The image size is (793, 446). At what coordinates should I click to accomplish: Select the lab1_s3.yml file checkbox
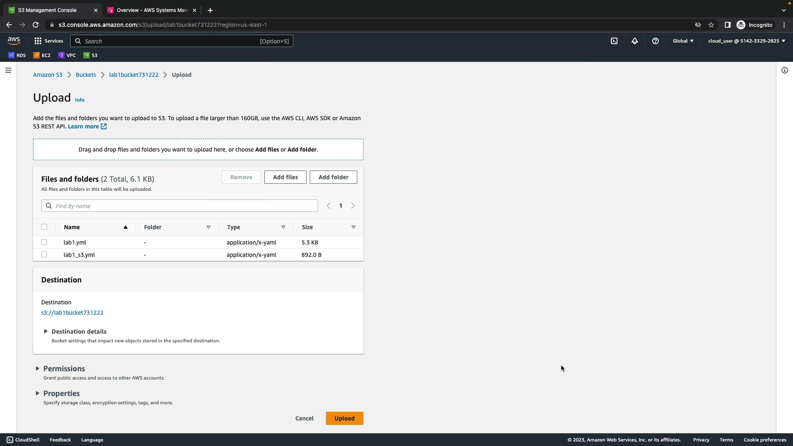click(x=44, y=255)
